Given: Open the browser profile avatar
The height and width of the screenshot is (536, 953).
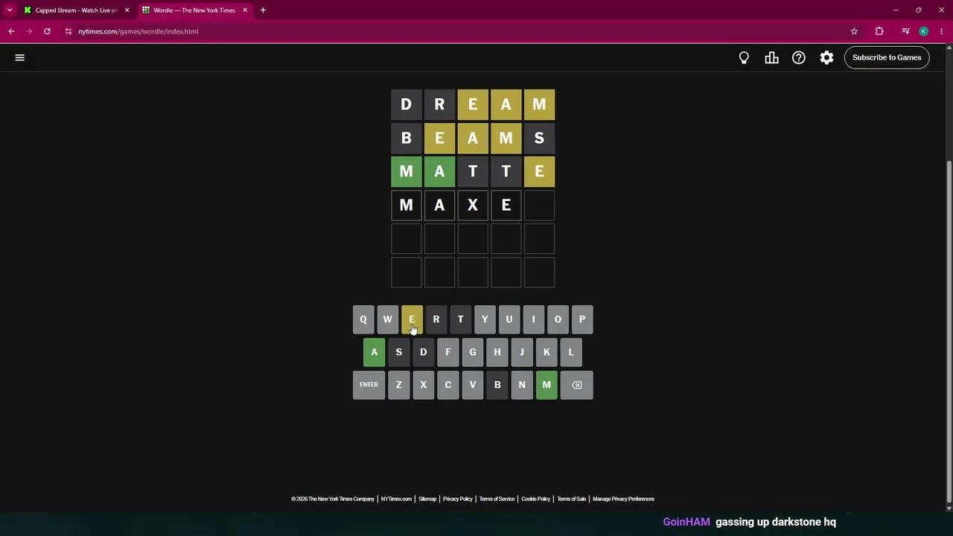Looking at the screenshot, I should (924, 31).
